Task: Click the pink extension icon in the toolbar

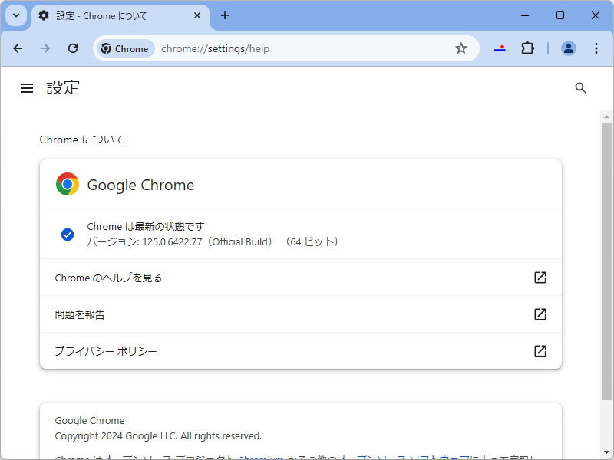Action: point(500,48)
